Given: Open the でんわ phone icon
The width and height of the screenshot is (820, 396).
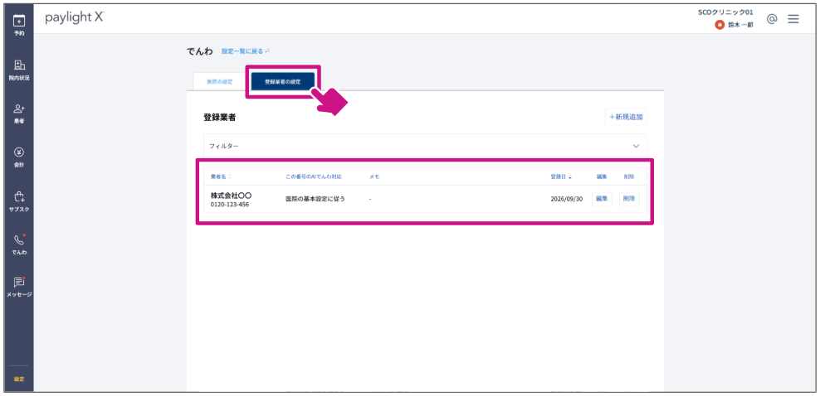Looking at the screenshot, I should click(19, 240).
